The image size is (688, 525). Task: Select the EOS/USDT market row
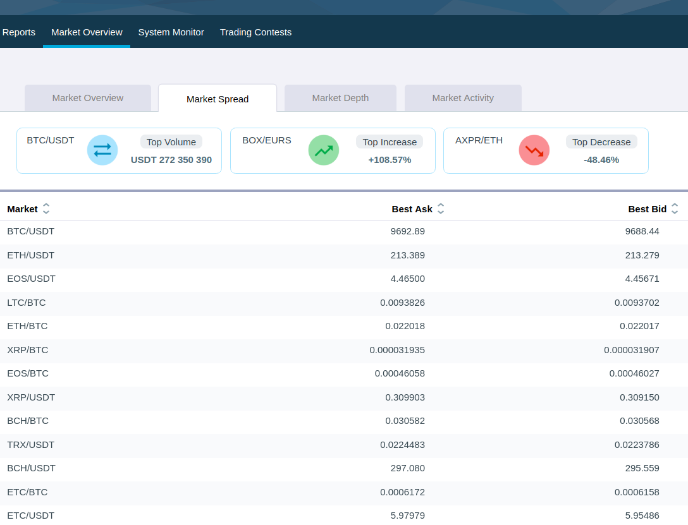[x=344, y=279]
